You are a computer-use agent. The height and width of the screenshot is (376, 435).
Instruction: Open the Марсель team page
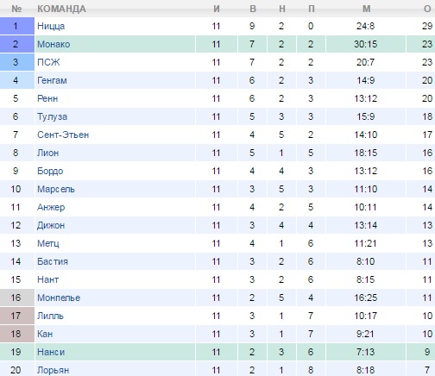pyautogui.click(x=56, y=189)
